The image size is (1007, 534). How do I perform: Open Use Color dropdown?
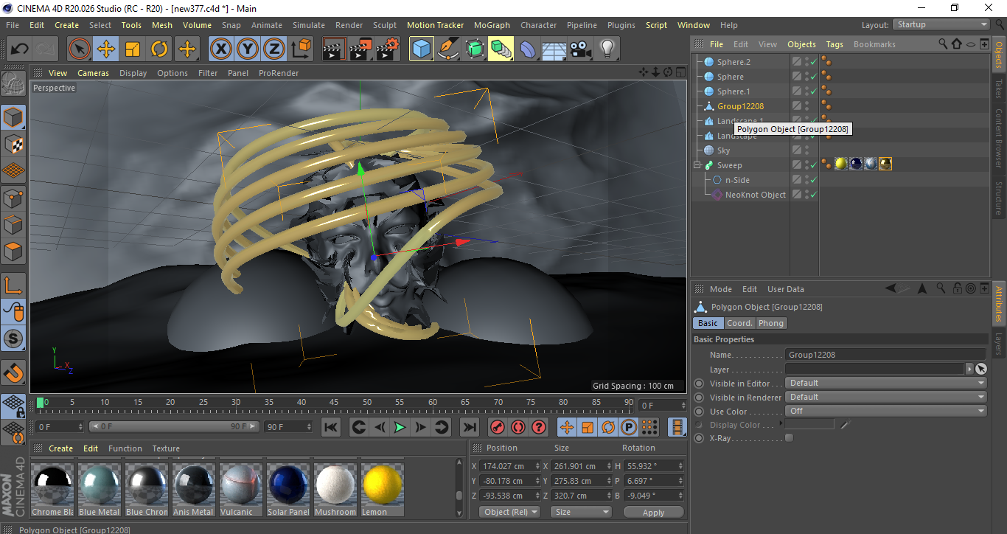885,411
